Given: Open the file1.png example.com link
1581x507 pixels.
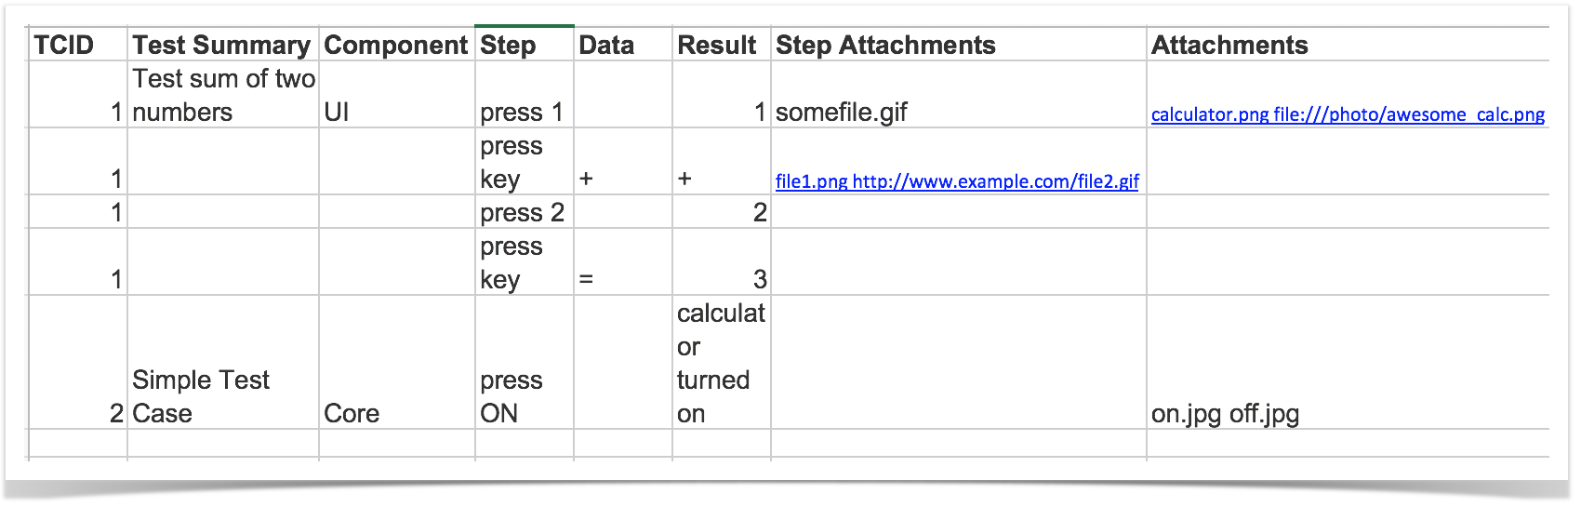Looking at the screenshot, I should click(957, 181).
